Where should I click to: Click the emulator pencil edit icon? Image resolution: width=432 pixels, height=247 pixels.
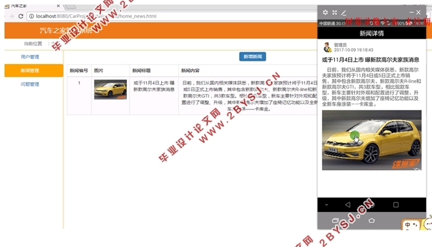coord(343,13)
